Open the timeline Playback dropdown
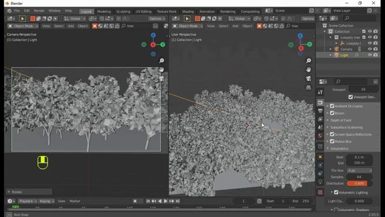The width and height of the screenshot is (385, 217). click(x=28, y=201)
